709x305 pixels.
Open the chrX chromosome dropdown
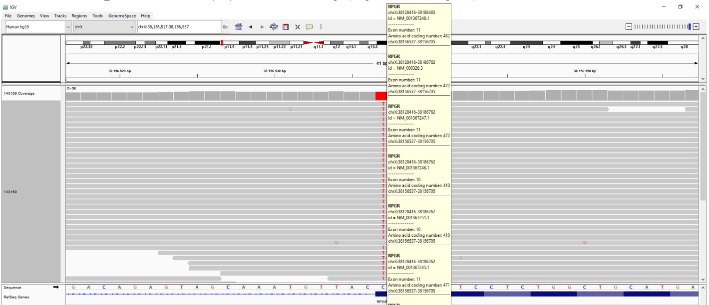click(103, 26)
